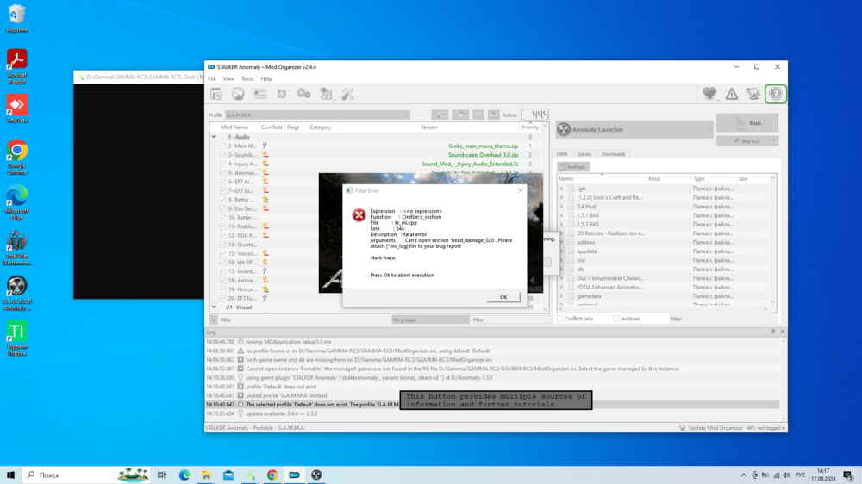Toggle the checkbox for mod 2- Main Menu
This screenshot has height=484, width=862.
coord(222,146)
